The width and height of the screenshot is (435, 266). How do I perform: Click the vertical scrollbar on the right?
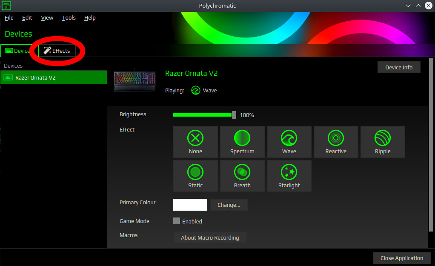[x=431, y=145]
